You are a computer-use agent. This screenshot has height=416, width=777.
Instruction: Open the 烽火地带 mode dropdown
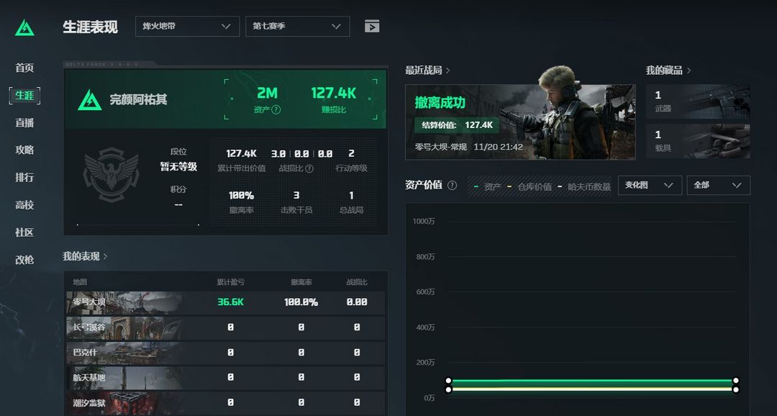187,26
